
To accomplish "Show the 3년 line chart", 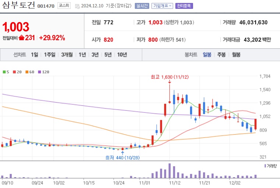I will click(95, 55).
